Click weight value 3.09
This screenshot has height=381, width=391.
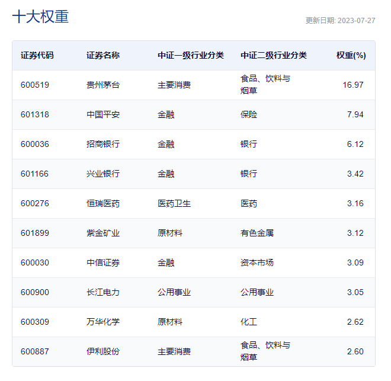click(355, 263)
